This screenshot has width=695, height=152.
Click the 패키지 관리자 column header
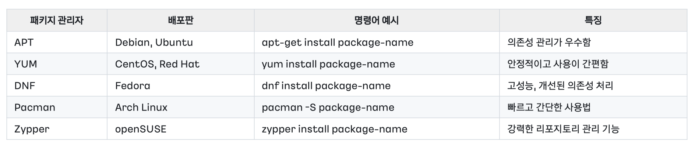(x=57, y=20)
